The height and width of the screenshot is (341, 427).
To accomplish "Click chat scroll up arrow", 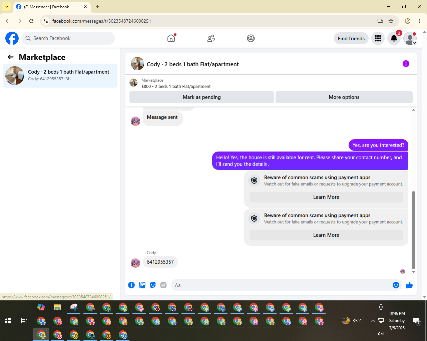I will pos(414,110).
